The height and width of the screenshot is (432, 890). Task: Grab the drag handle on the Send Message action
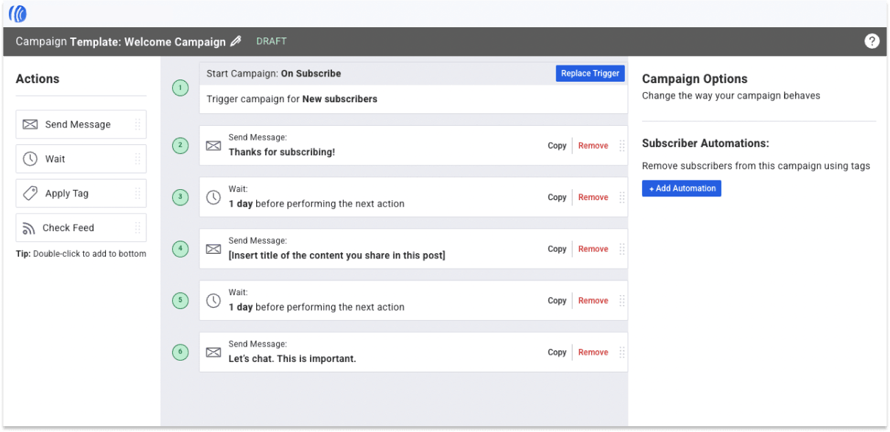(138, 124)
